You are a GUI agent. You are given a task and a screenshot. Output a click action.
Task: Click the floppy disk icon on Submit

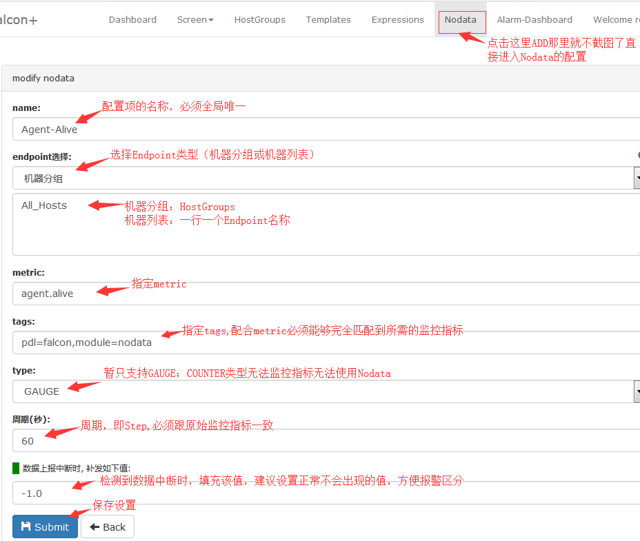tap(26, 527)
